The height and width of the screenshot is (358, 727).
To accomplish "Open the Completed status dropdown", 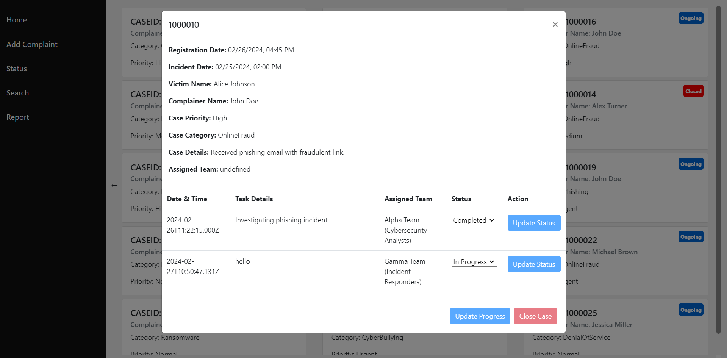I will click(474, 220).
